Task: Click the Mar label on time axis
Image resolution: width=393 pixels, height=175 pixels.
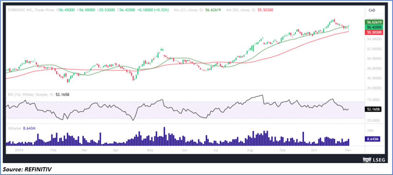Action: pyautogui.click(x=84, y=151)
